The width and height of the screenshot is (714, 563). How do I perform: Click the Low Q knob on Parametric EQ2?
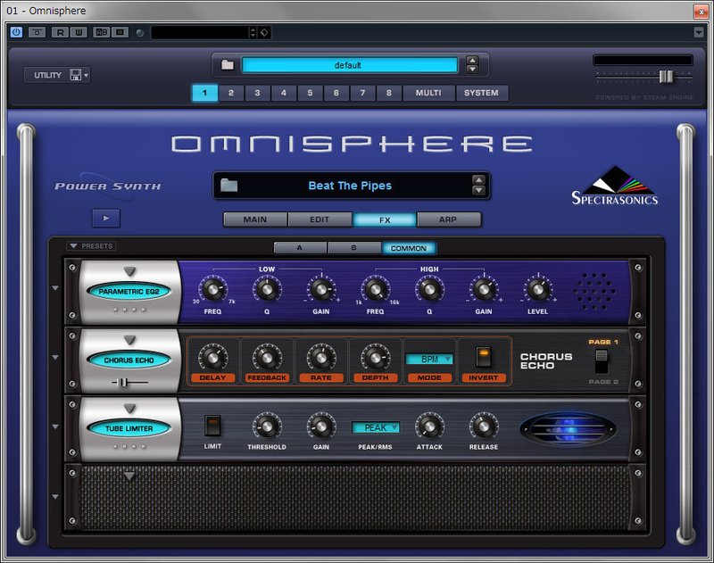click(x=267, y=289)
